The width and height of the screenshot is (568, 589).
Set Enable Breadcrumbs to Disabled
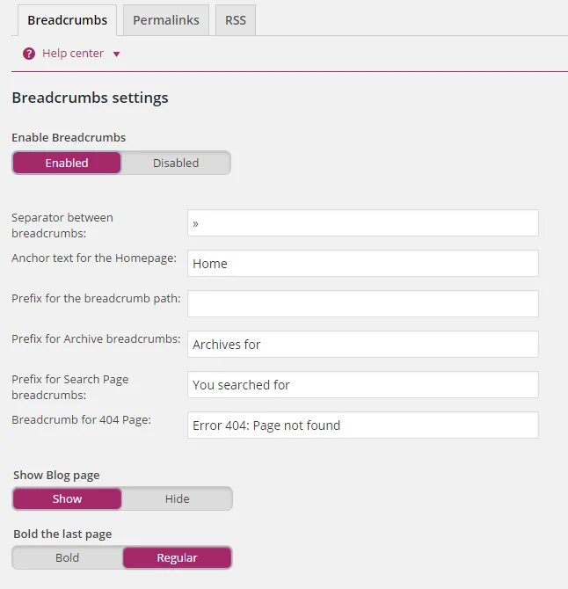tap(176, 163)
